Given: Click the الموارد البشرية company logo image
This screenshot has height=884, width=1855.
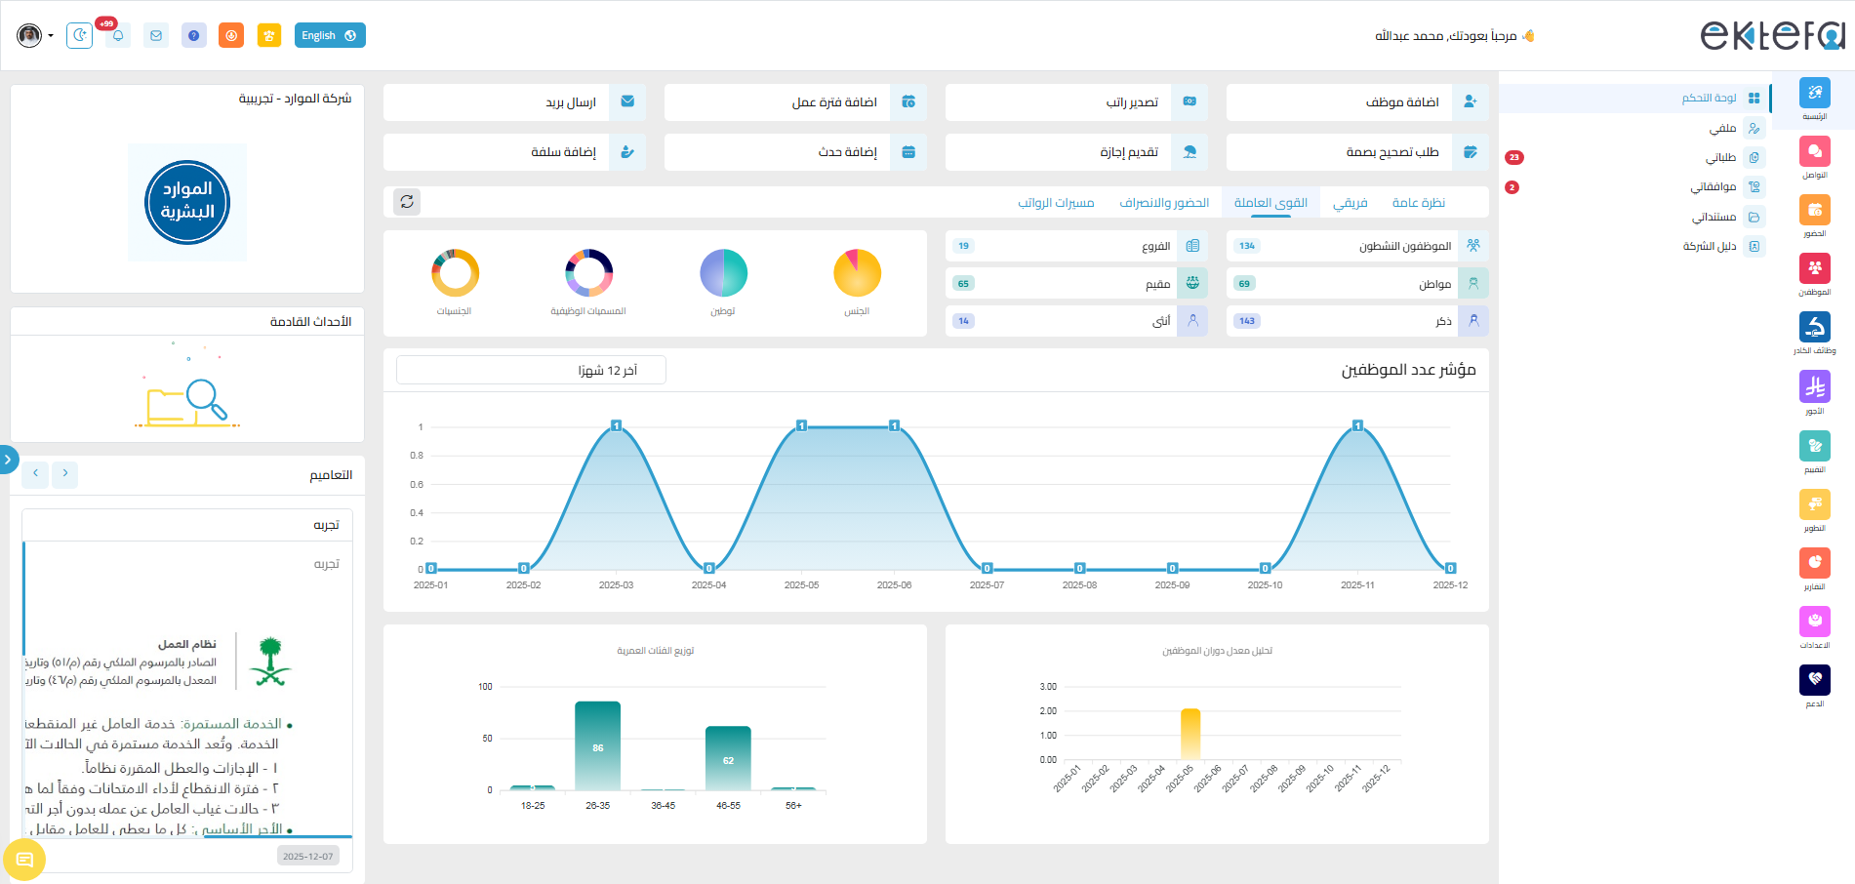Looking at the screenshot, I should point(187,202).
